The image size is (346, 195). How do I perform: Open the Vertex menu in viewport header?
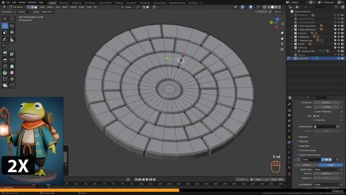(74, 7)
